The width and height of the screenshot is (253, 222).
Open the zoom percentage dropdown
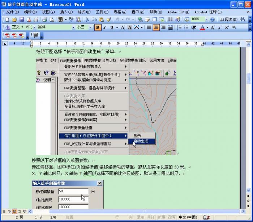click(x=207, y=19)
